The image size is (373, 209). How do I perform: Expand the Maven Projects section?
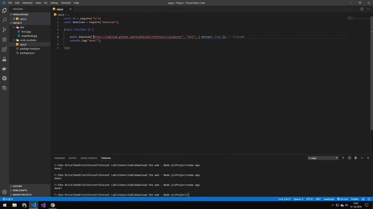click(x=11, y=195)
